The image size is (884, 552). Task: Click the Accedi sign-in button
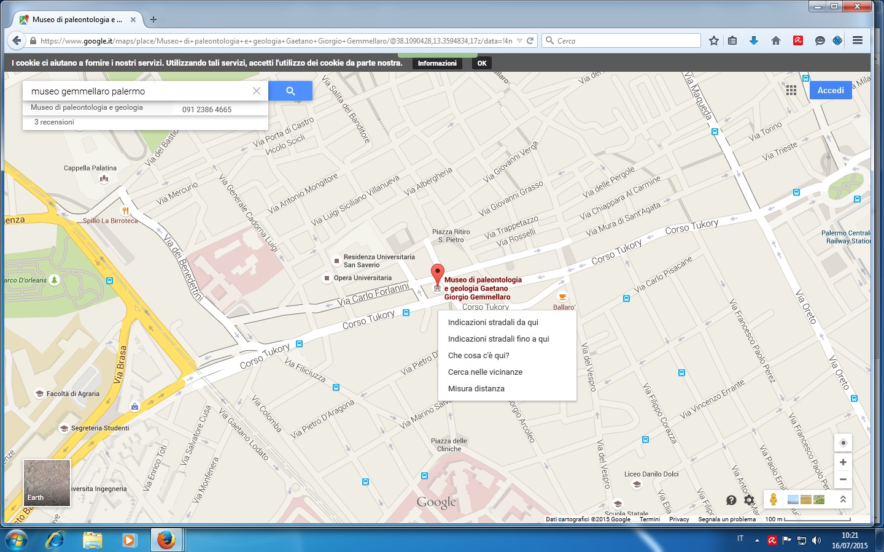(831, 90)
